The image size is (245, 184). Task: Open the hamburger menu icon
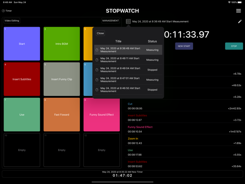[x=238, y=11]
